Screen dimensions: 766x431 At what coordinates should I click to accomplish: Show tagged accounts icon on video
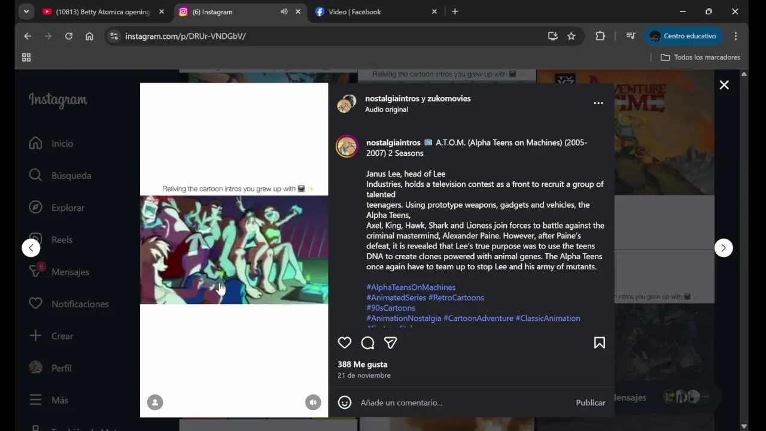[155, 402]
